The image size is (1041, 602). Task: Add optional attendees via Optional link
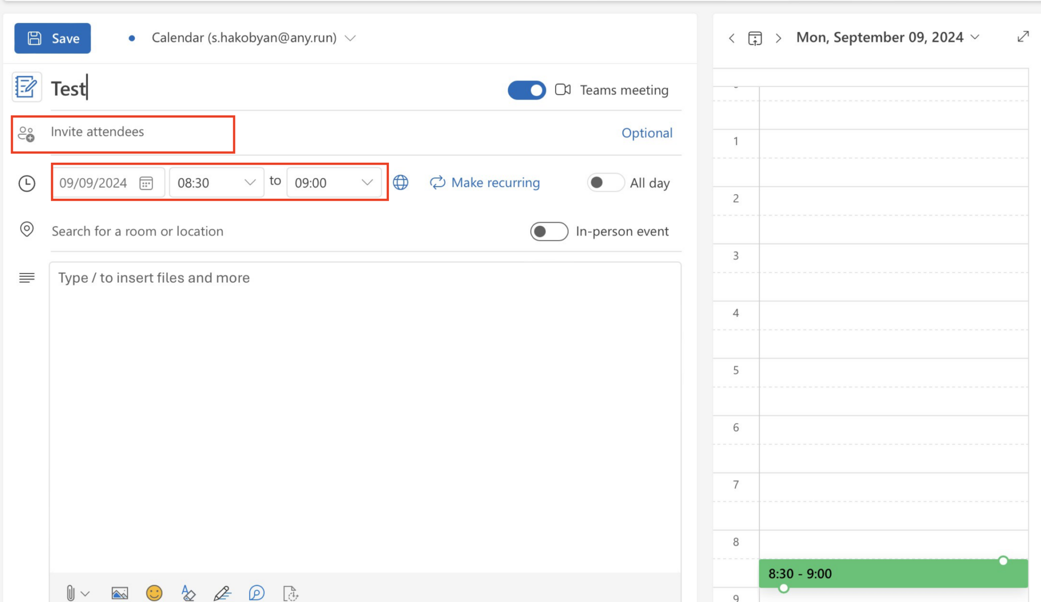647,133
